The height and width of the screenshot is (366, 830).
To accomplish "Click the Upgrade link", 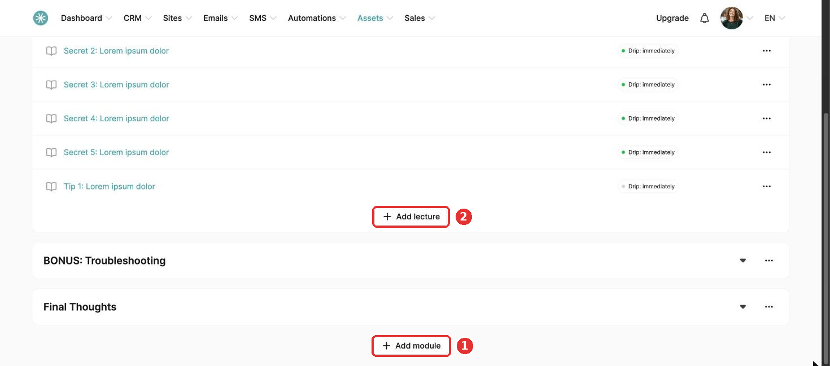I will [x=672, y=18].
